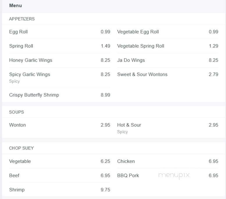Click the APPETIZERS section heading
This screenshot has height=199, width=226.
coord(22,19)
